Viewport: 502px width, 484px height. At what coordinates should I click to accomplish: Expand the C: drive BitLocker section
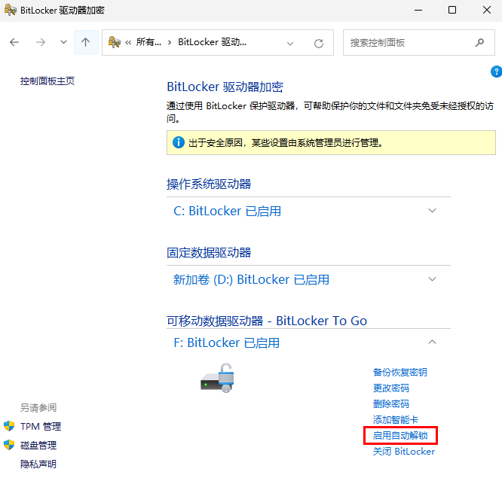432,211
